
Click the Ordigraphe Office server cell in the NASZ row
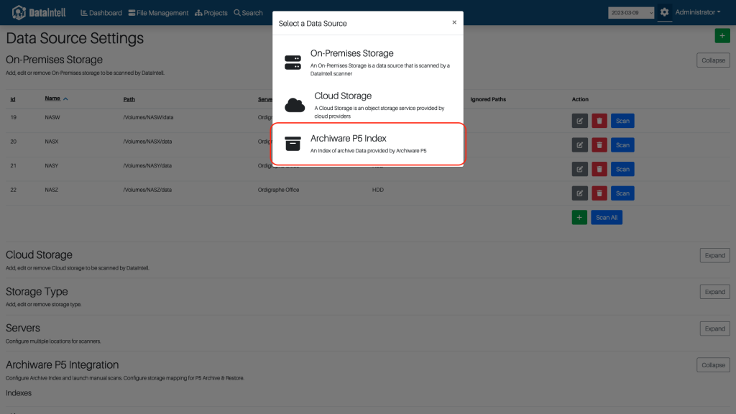[278, 190]
